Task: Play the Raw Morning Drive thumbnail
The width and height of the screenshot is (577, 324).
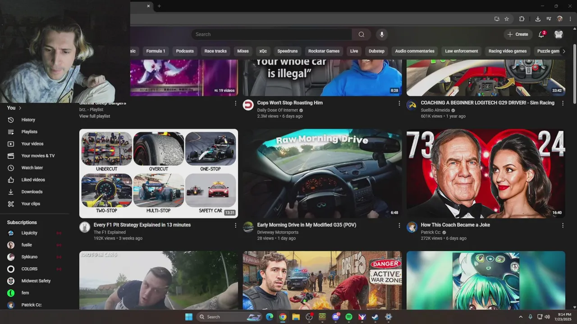Action: tap(322, 174)
